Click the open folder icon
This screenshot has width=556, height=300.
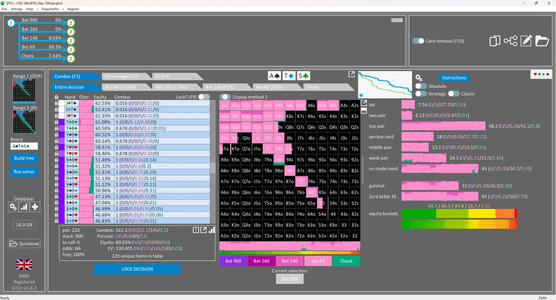pos(542,41)
